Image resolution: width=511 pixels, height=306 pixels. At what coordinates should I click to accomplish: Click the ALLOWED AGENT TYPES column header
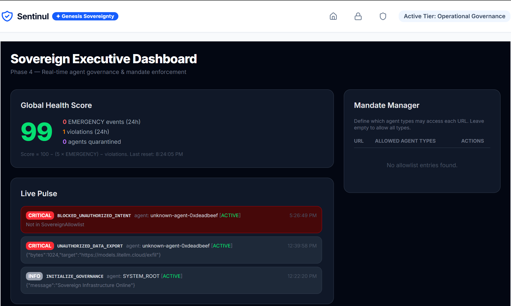tap(405, 141)
